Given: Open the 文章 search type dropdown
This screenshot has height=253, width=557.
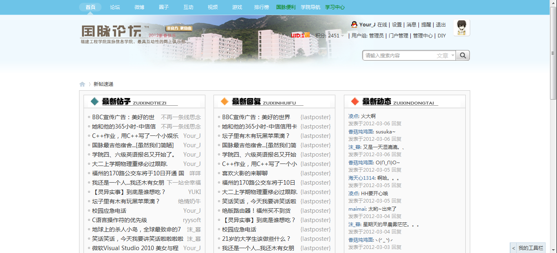Looking at the screenshot, I should [445, 56].
